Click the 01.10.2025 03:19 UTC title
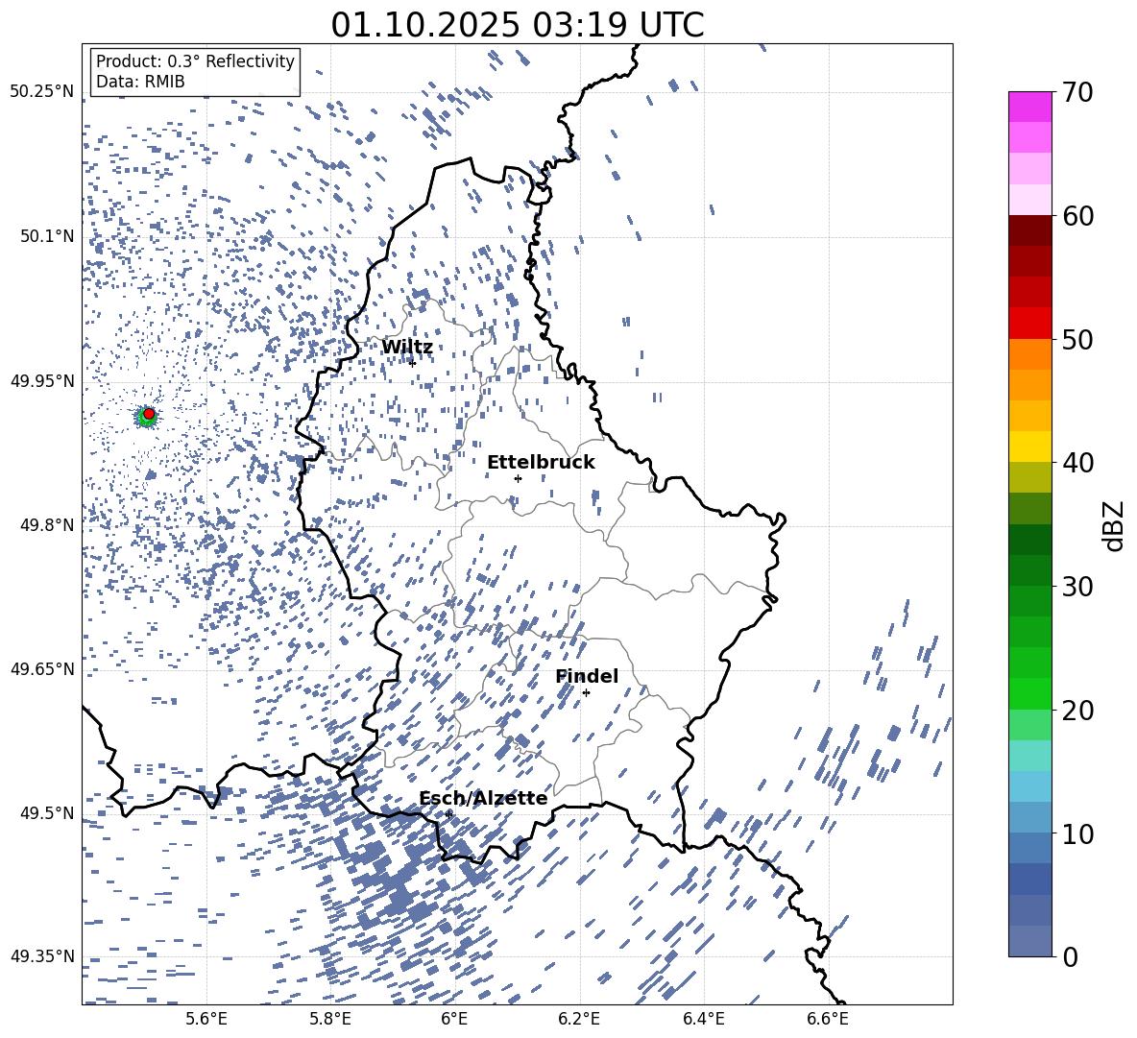Image resolution: width=1137 pixels, height=1038 pixels. click(x=518, y=25)
